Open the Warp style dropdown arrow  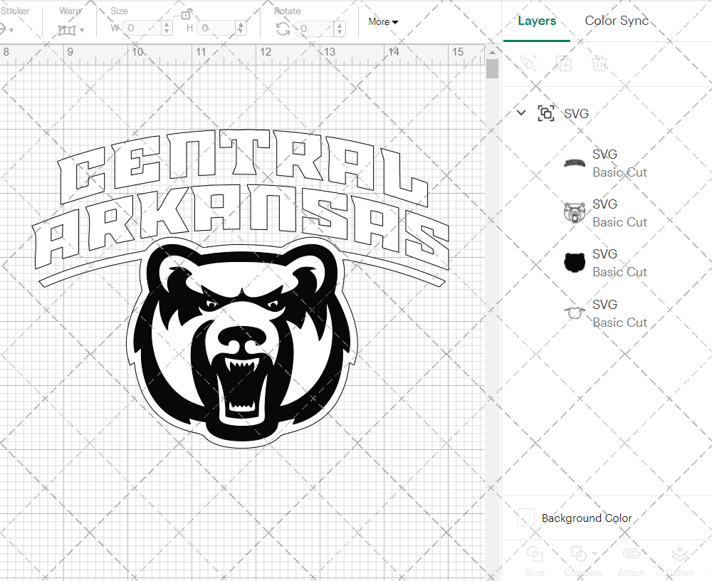pos(80,28)
